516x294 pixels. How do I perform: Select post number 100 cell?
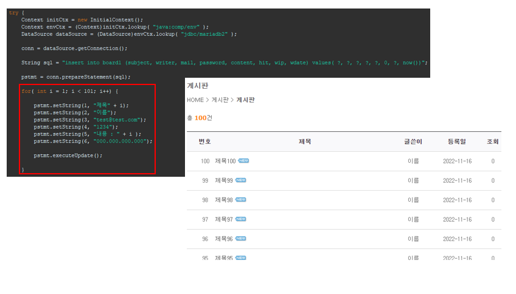[x=205, y=161]
